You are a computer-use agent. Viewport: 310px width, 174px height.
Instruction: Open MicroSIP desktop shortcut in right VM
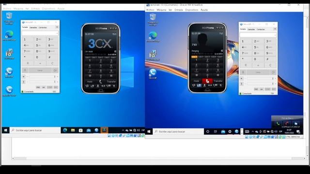pyautogui.click(x=153, y=74)
